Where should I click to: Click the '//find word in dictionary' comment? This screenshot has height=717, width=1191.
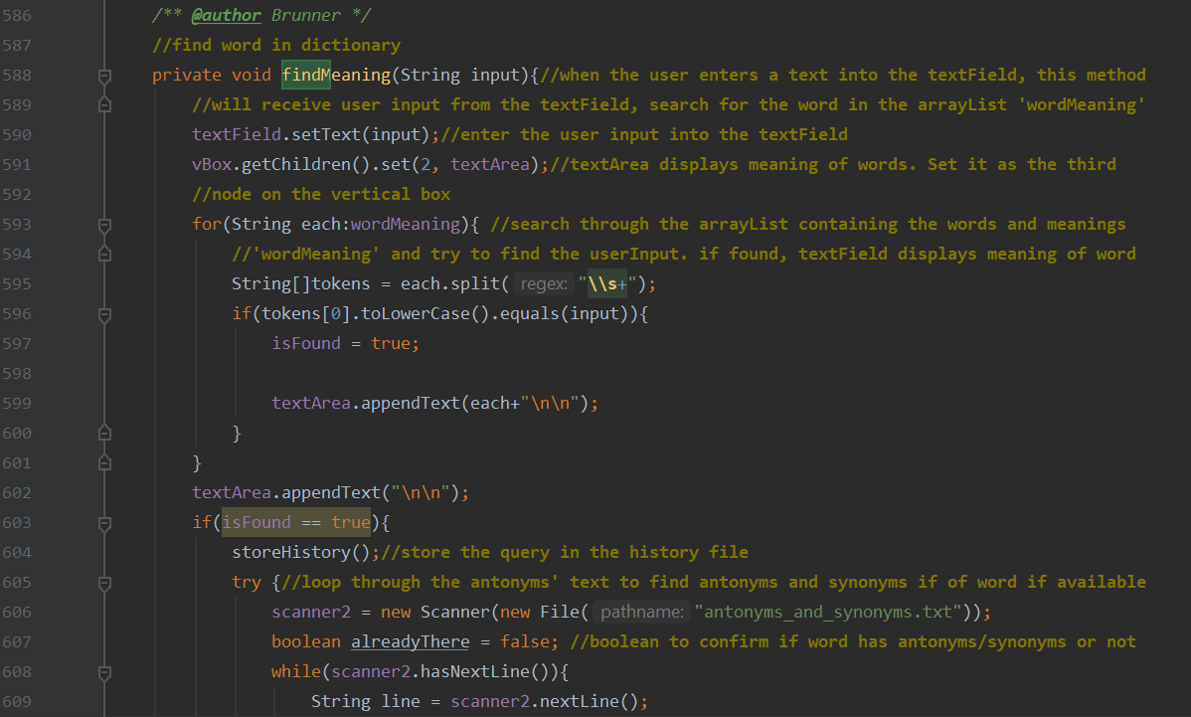276,46
